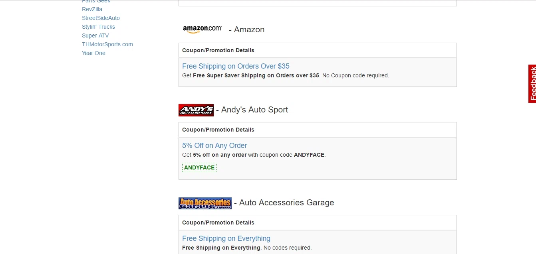Open the Year One sidebar link
The width and height of the screenshot is (536, 254).
[93, 53]
